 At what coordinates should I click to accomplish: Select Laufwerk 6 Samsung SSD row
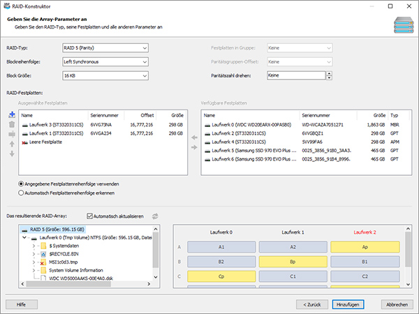coord(306,159)
